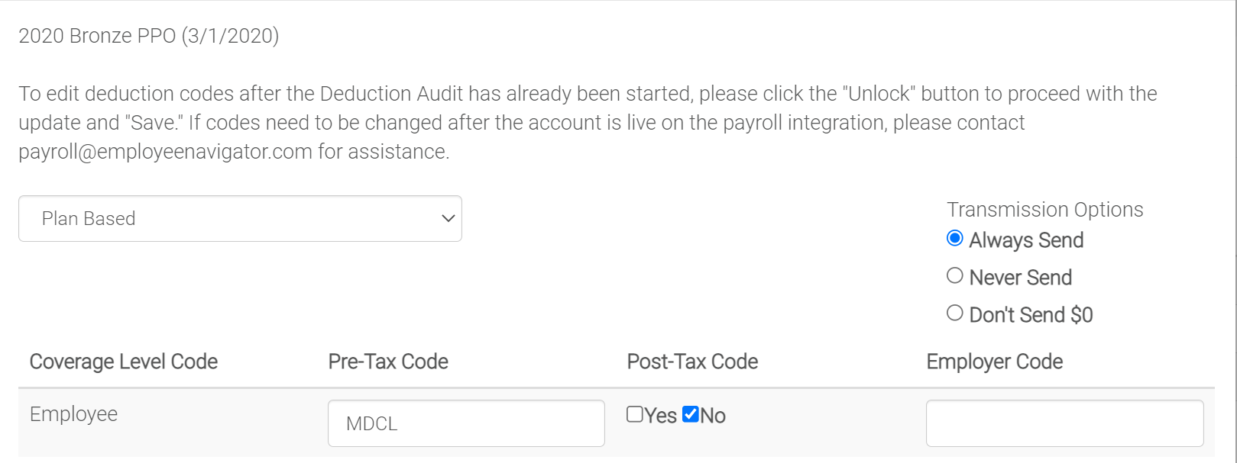Click the empty Employer Code input field
This screenshot has height=463, width=1237.
point(1064,423)
